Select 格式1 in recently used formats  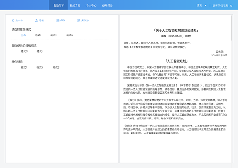(40, 51)
